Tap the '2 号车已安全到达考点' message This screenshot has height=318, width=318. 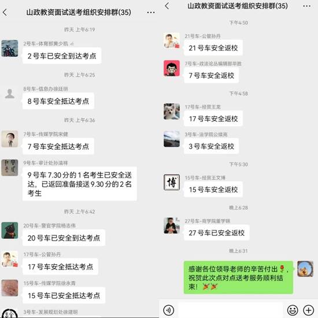(x=62, y=56)
